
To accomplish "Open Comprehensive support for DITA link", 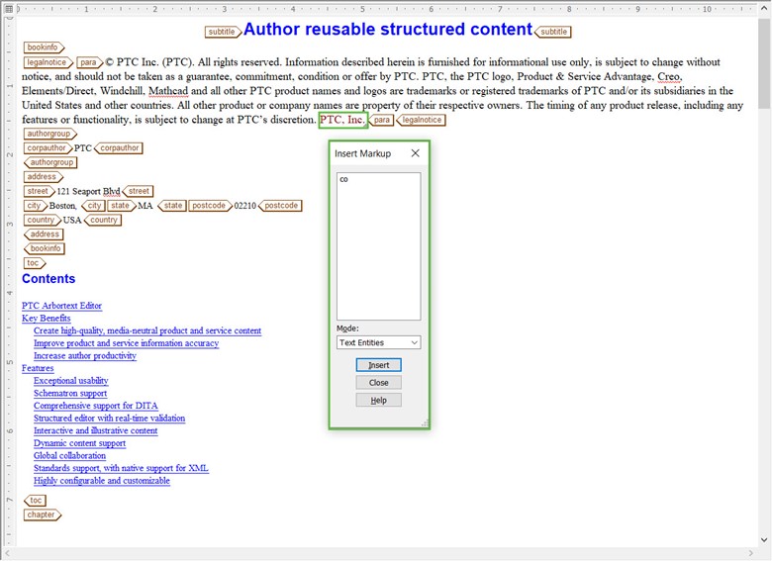I will [96, 406].
